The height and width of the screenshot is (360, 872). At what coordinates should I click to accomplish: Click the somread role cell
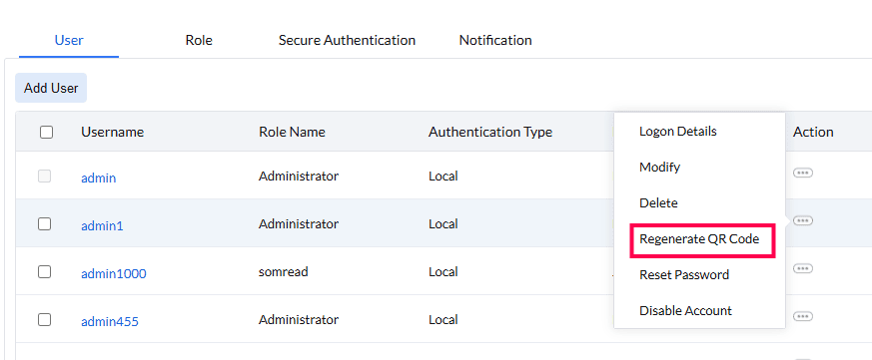pos(283,271)
